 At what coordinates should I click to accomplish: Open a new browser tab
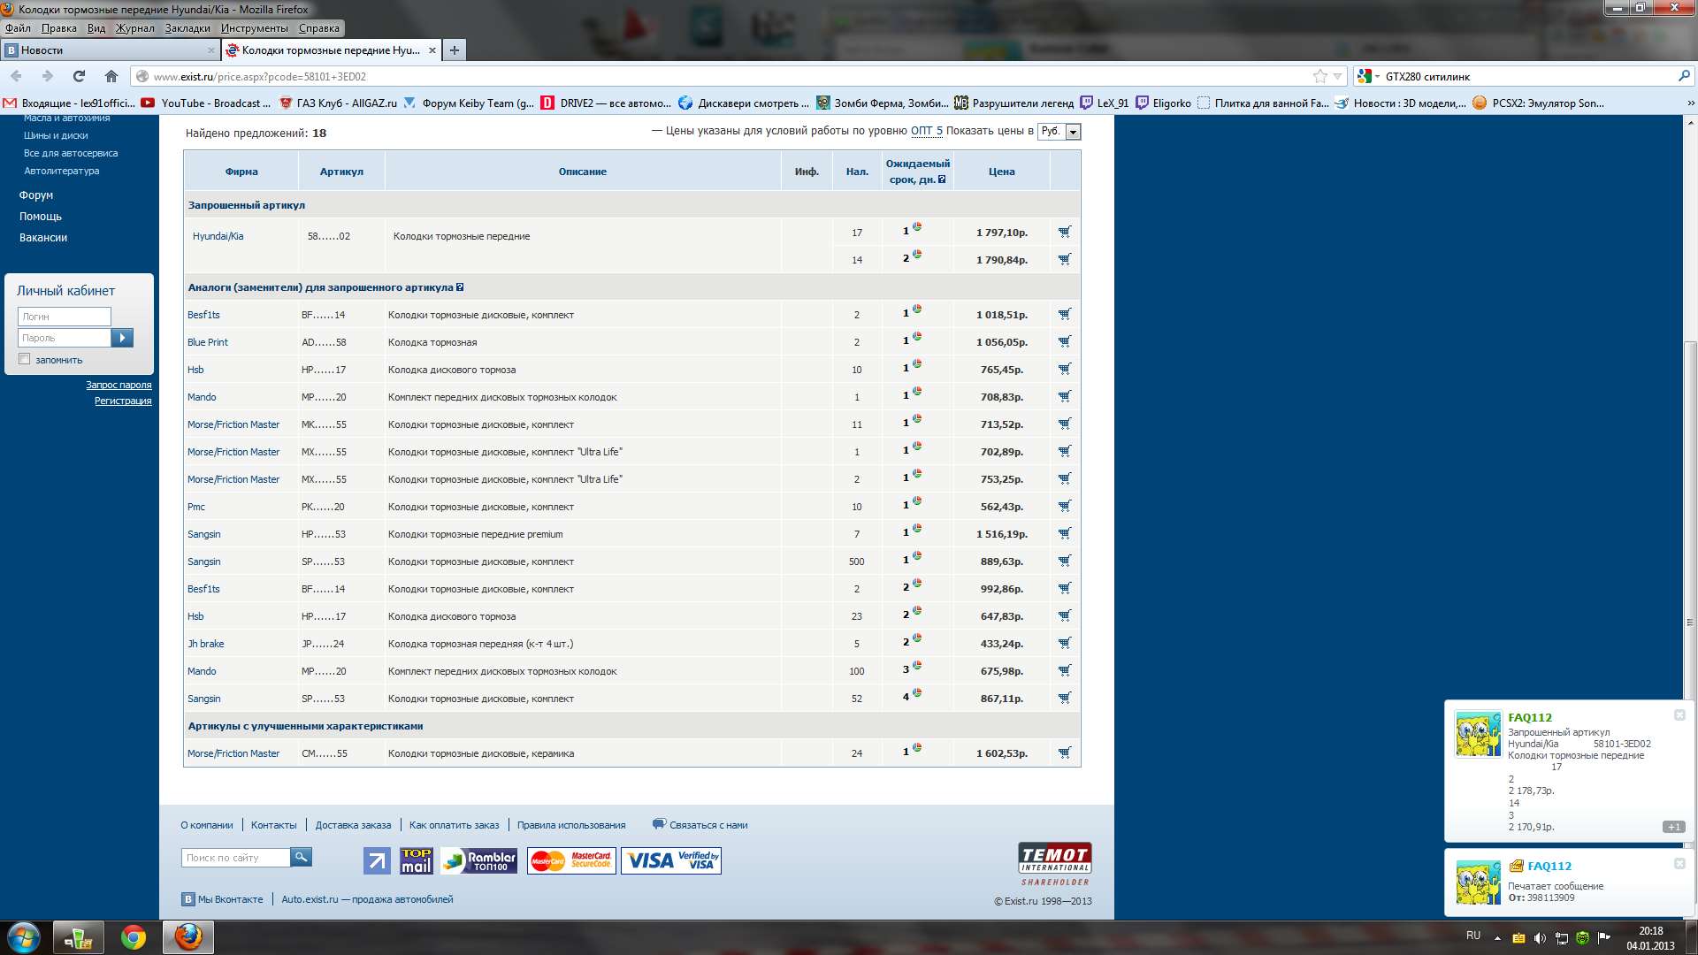454,50
